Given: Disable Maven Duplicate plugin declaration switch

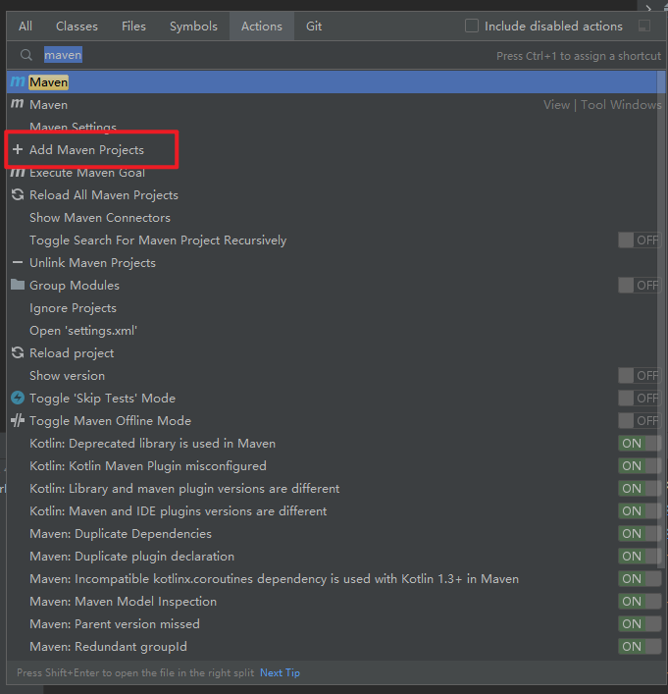Looking at the screenshot, I should tap(639, 557).
